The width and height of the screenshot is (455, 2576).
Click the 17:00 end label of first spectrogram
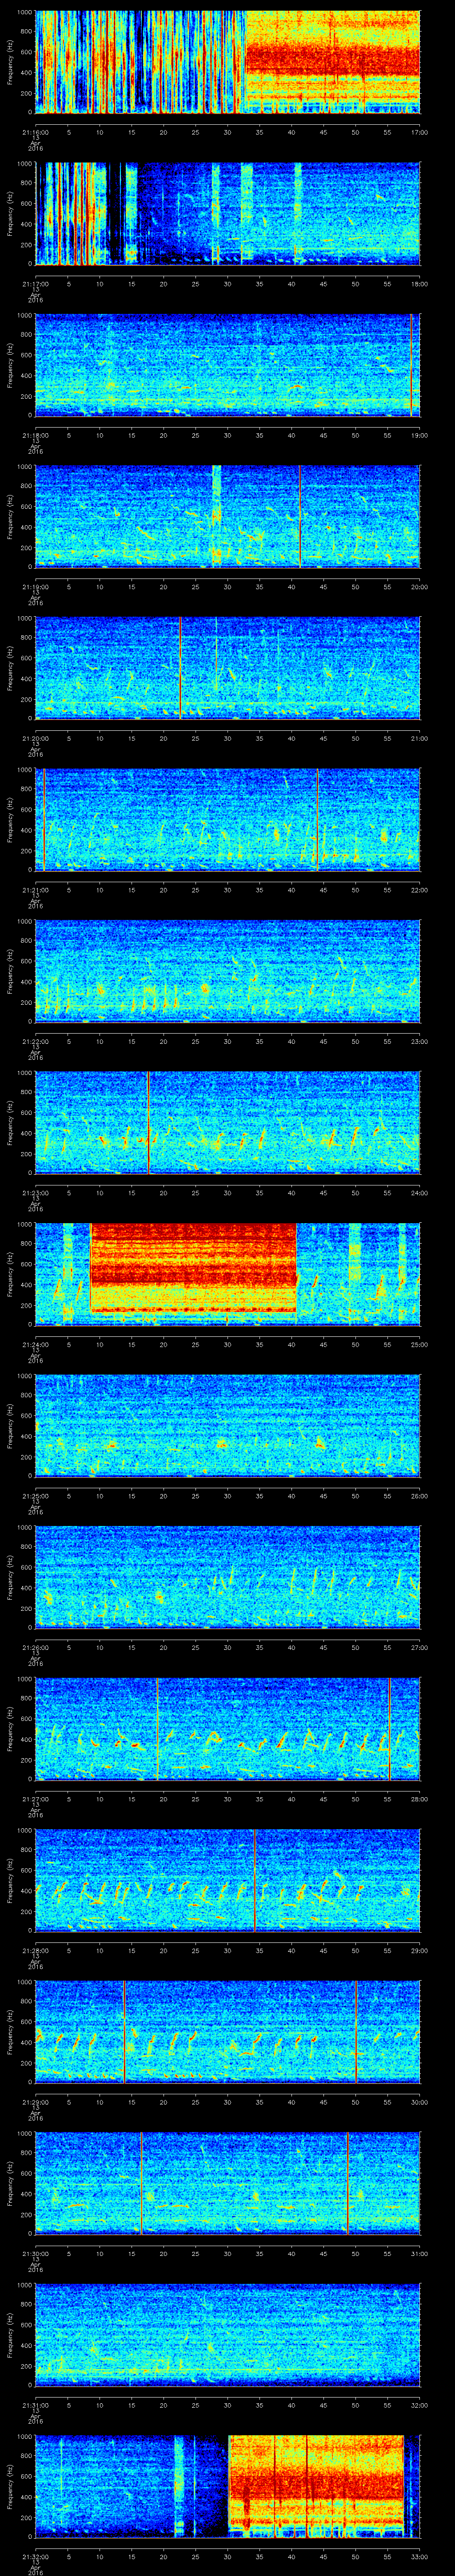419,132
